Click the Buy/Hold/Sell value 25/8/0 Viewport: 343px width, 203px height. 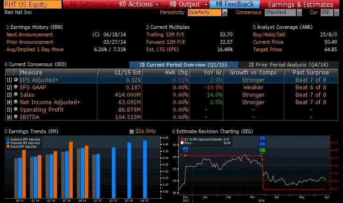[329, 34]
